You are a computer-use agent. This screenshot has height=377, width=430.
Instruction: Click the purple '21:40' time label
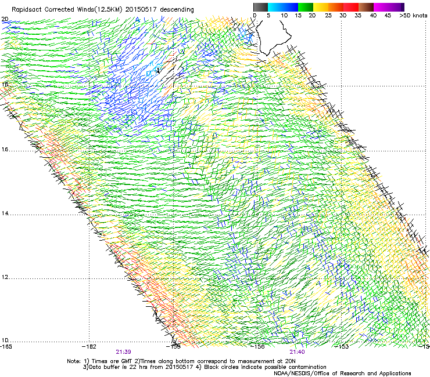click(297, 352)
